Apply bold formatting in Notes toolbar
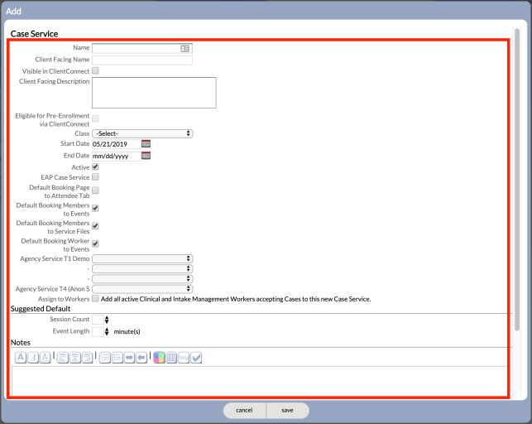 (x=21, y=358)
